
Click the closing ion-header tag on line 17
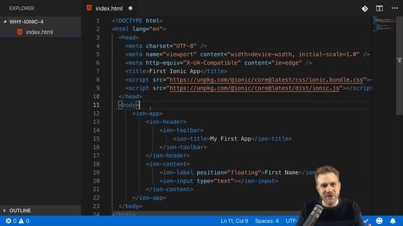(167, 156)
